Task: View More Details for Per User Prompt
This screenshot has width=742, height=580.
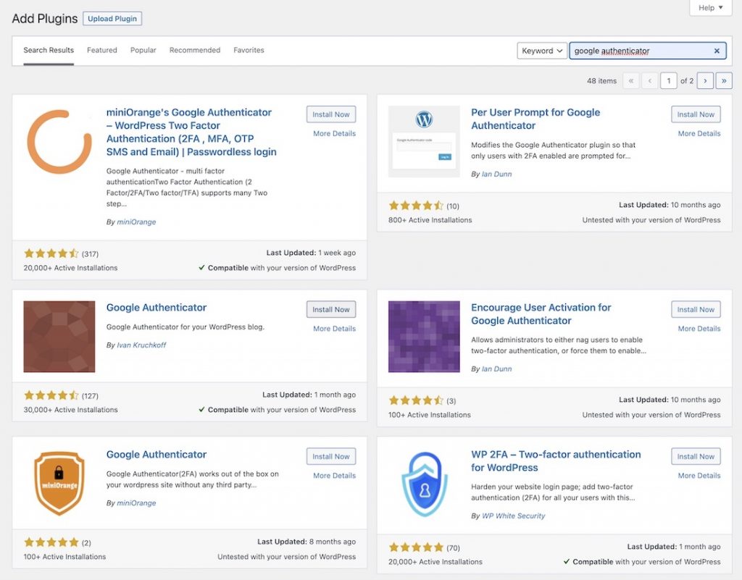Action: (699, 134)
